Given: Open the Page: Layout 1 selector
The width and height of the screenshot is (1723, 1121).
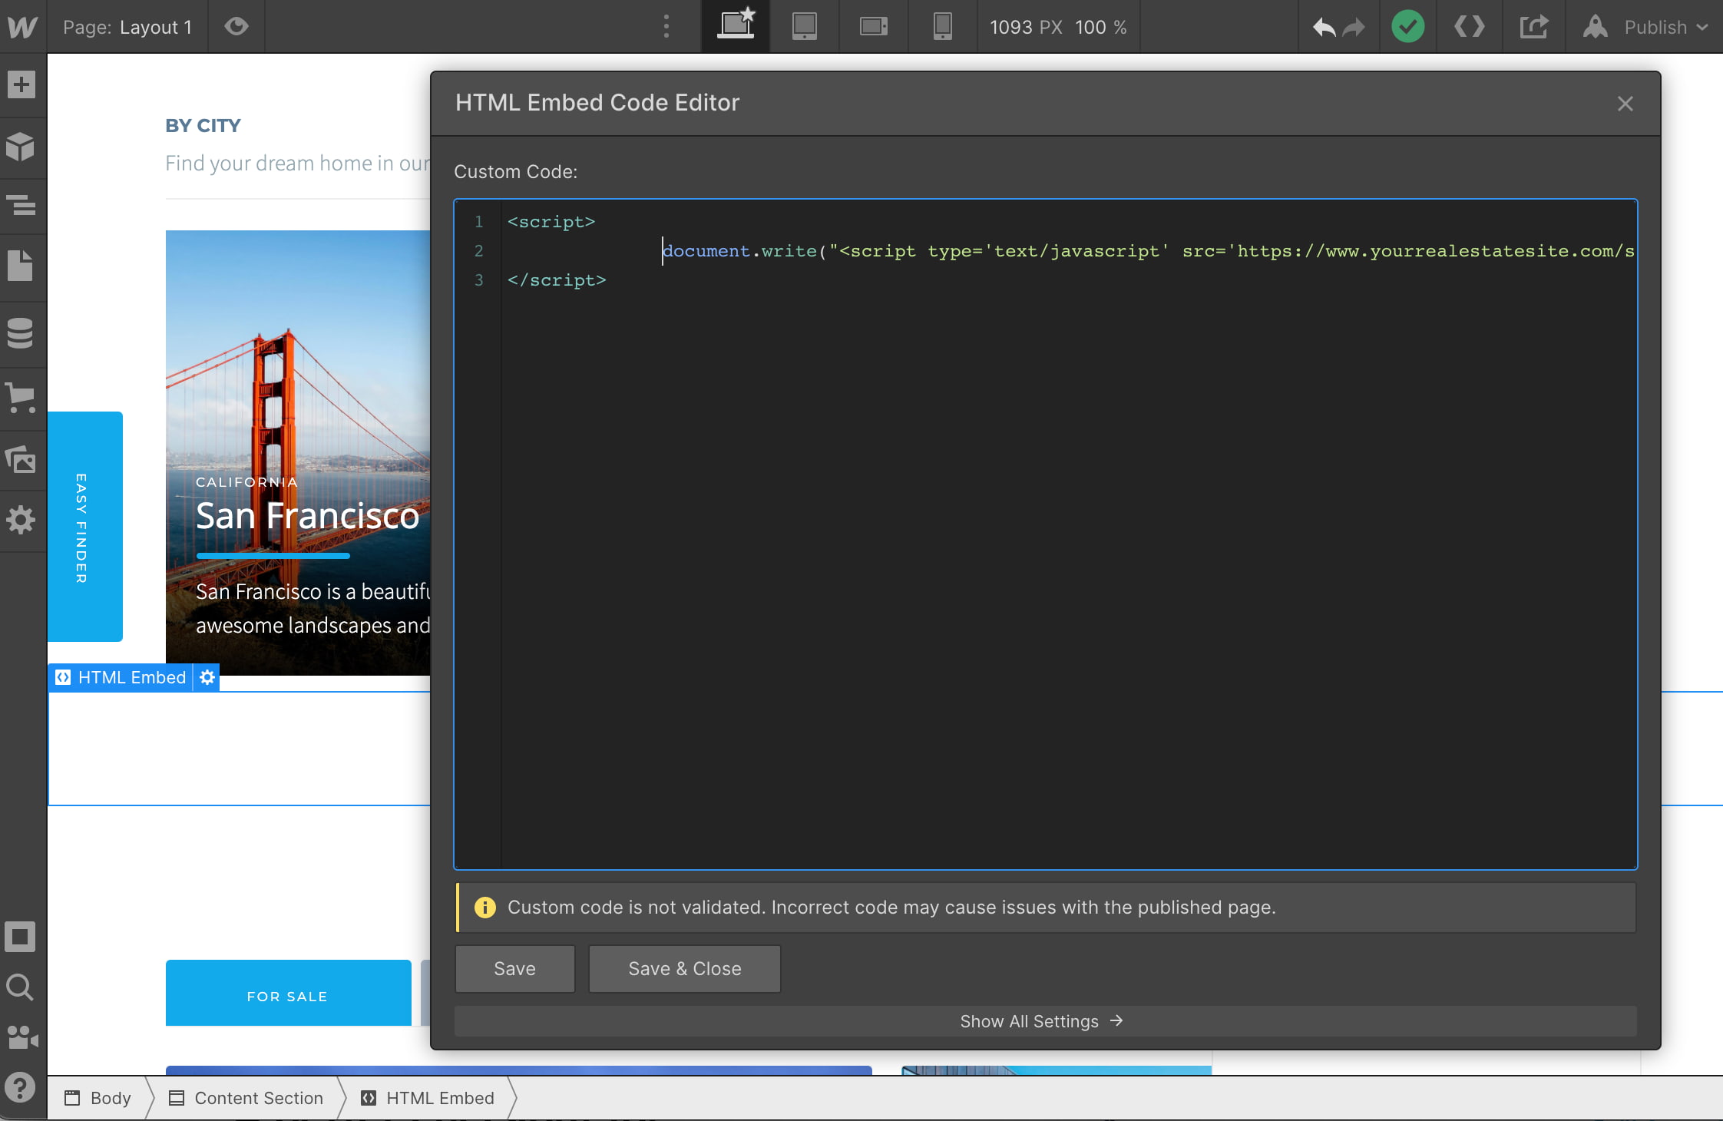Looking at the screenshot, I should coord(127,27).
